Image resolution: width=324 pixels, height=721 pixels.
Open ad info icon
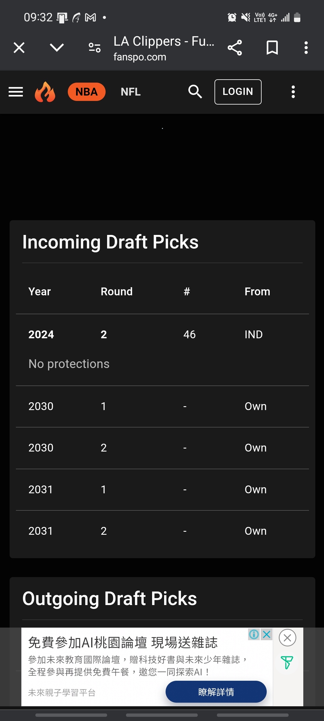[x=254, y=634]
